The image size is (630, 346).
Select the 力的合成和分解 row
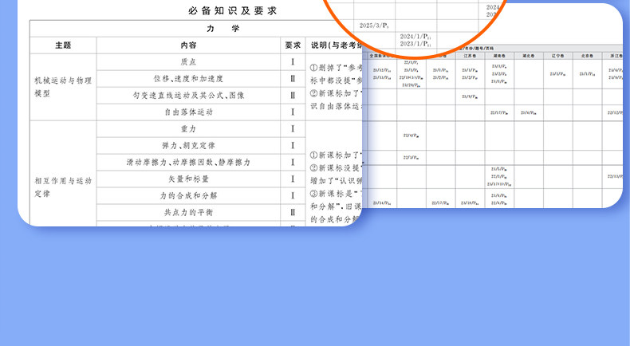coord(188,195)
